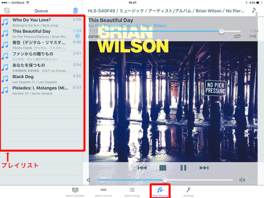The image size is (264, 198).
Task: Skip to the next track
Action: click(x=204, y=167)
